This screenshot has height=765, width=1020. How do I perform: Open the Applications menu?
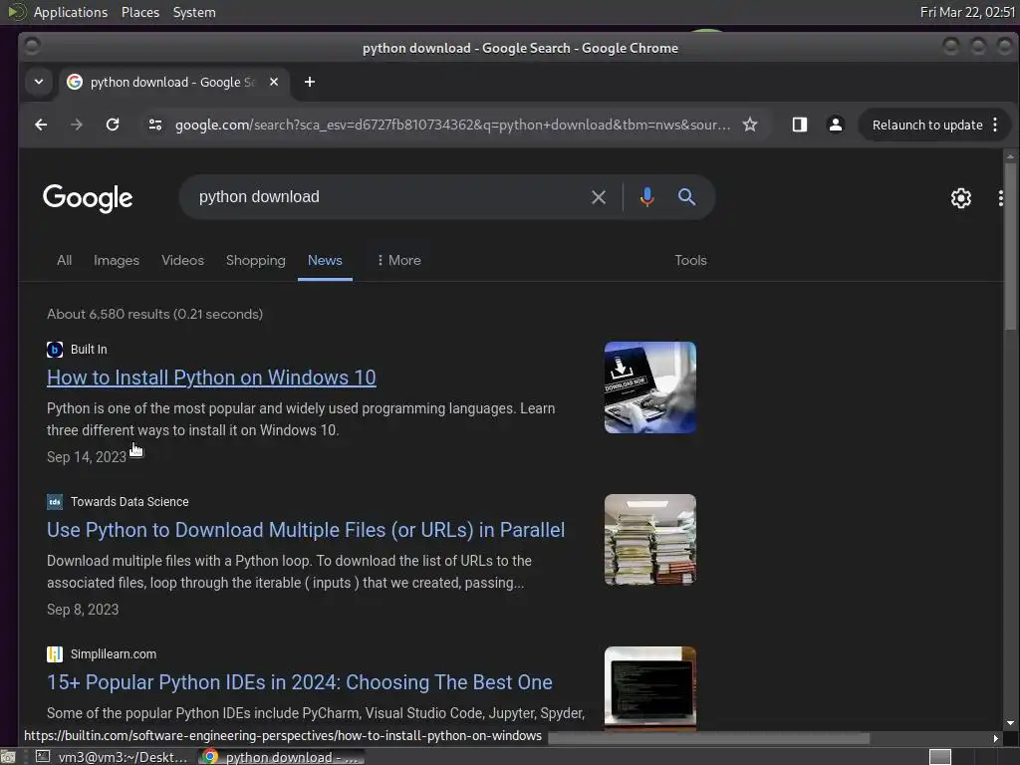(71, 12)
